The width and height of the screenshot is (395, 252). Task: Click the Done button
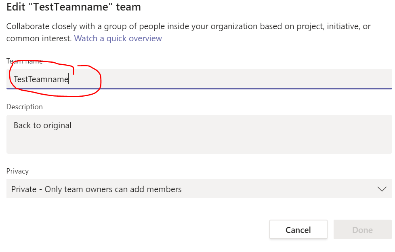click(363, 229)
